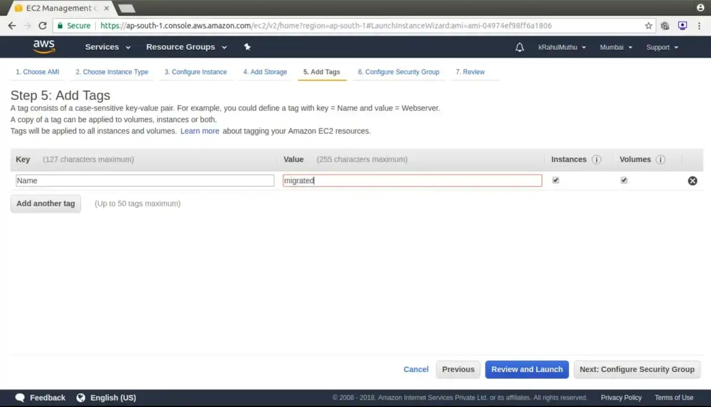Select the 5. Add Tags step
Image resolution: width=711 pixels, height=407 pixels.
pyautogui.click(x=322, y=72)
